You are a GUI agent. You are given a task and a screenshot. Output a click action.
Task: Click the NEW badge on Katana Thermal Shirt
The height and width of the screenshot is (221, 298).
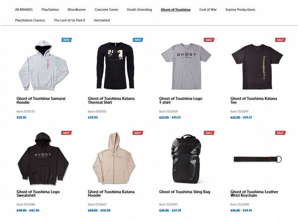[x=138, y=40]
